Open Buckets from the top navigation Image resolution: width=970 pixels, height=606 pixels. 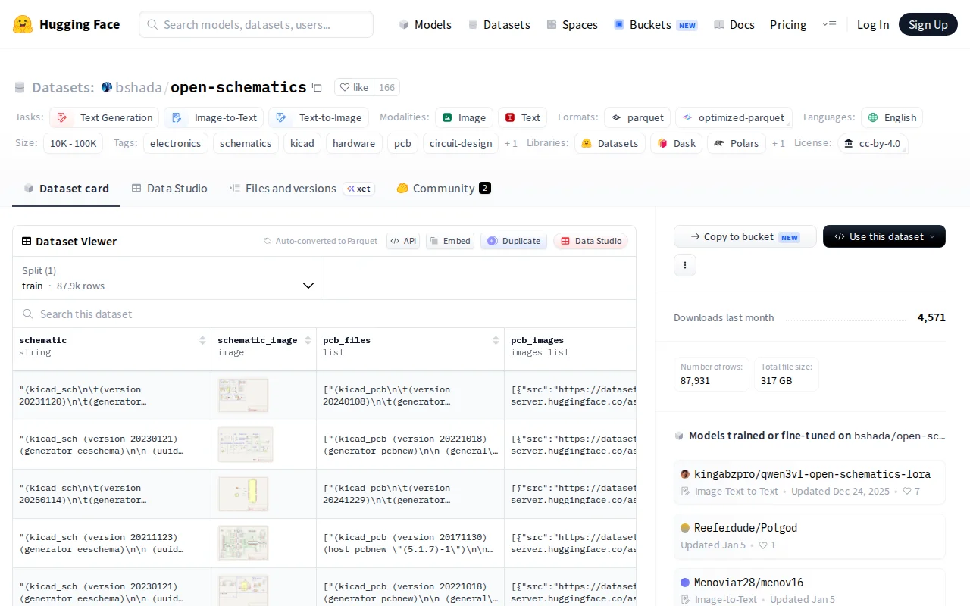[656, 24]
